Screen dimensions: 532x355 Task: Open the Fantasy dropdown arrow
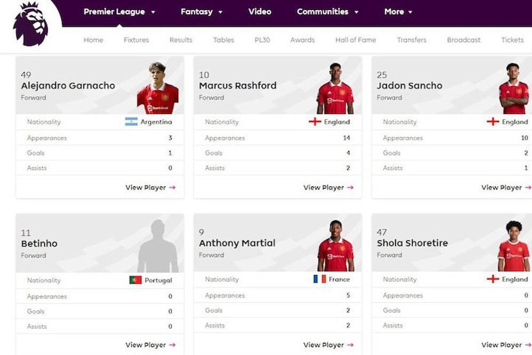[220, 12]
